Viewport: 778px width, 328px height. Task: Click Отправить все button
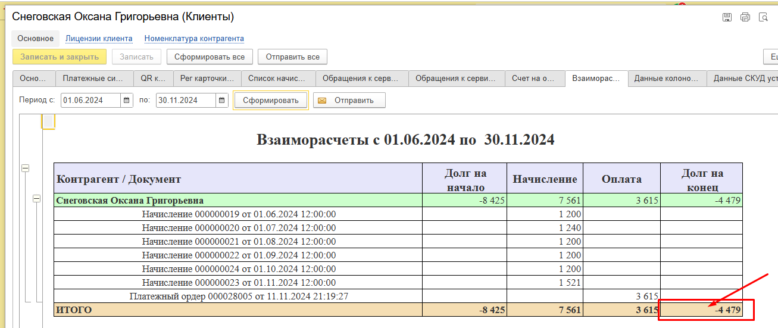292,57
